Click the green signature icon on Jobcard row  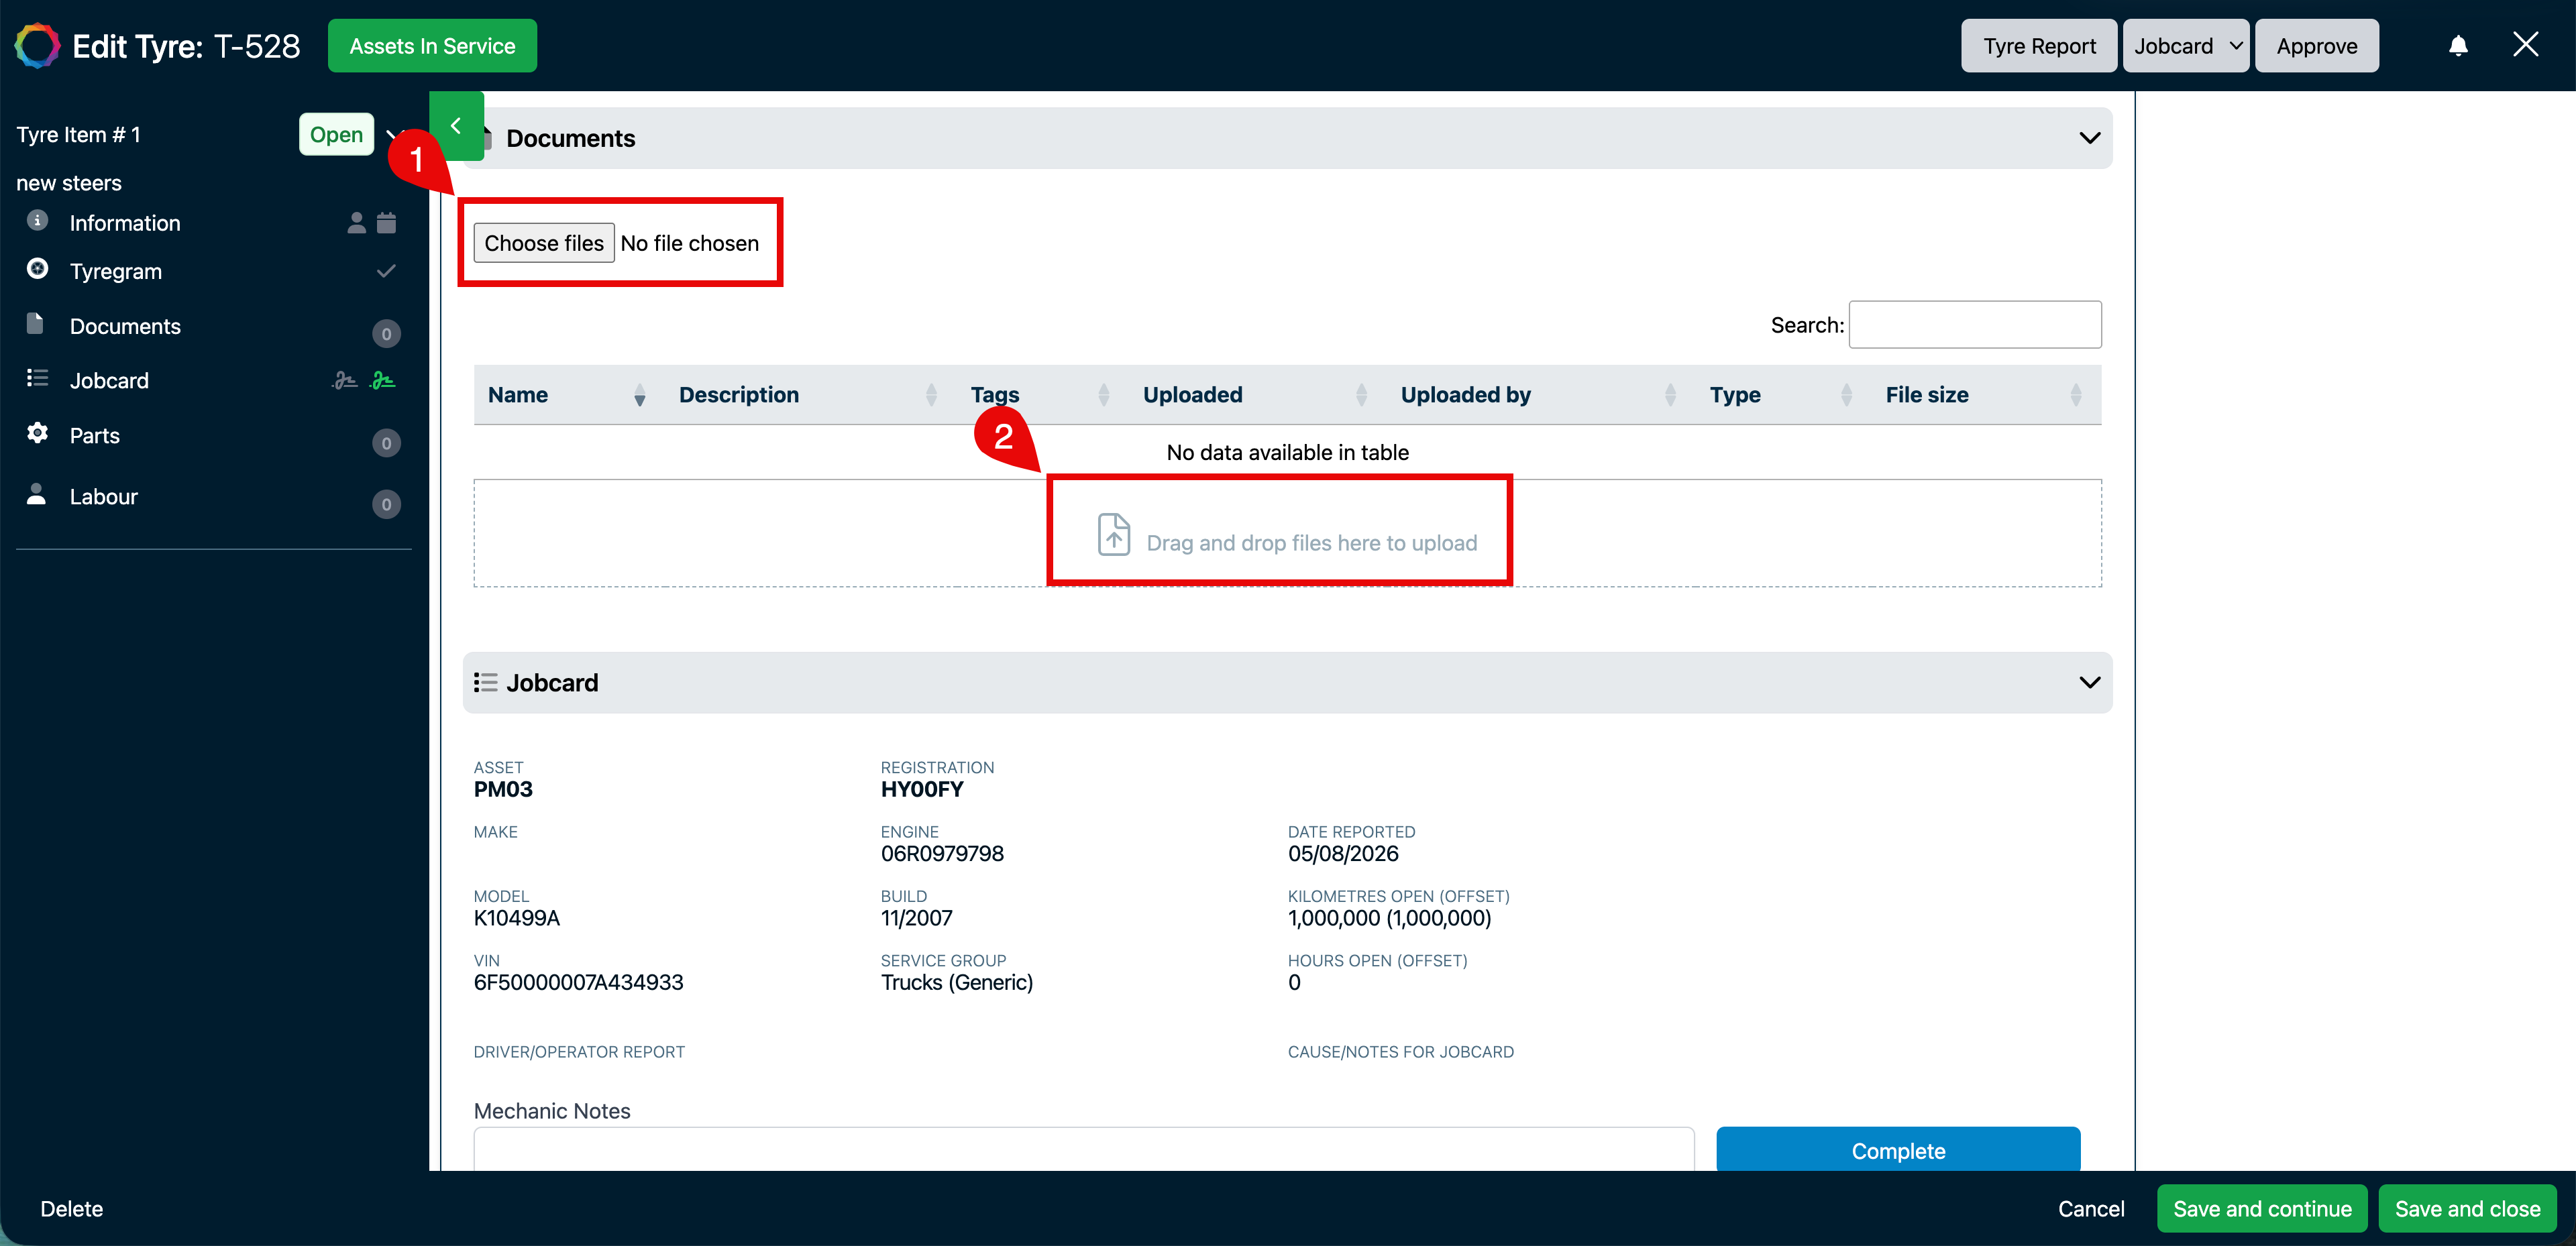(x=383, y=381)
